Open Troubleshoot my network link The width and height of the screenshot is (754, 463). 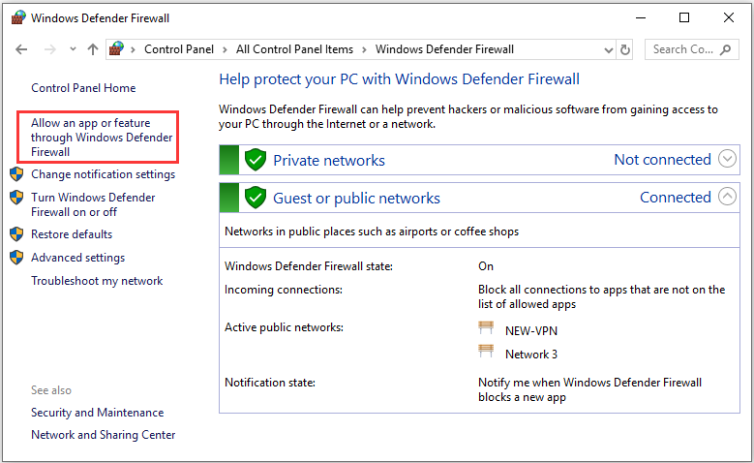click(97, 281)
